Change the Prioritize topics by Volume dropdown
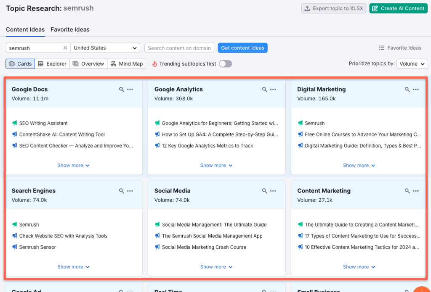The height and width of the screenshot is (292, 431). click(x=412, y=63)
